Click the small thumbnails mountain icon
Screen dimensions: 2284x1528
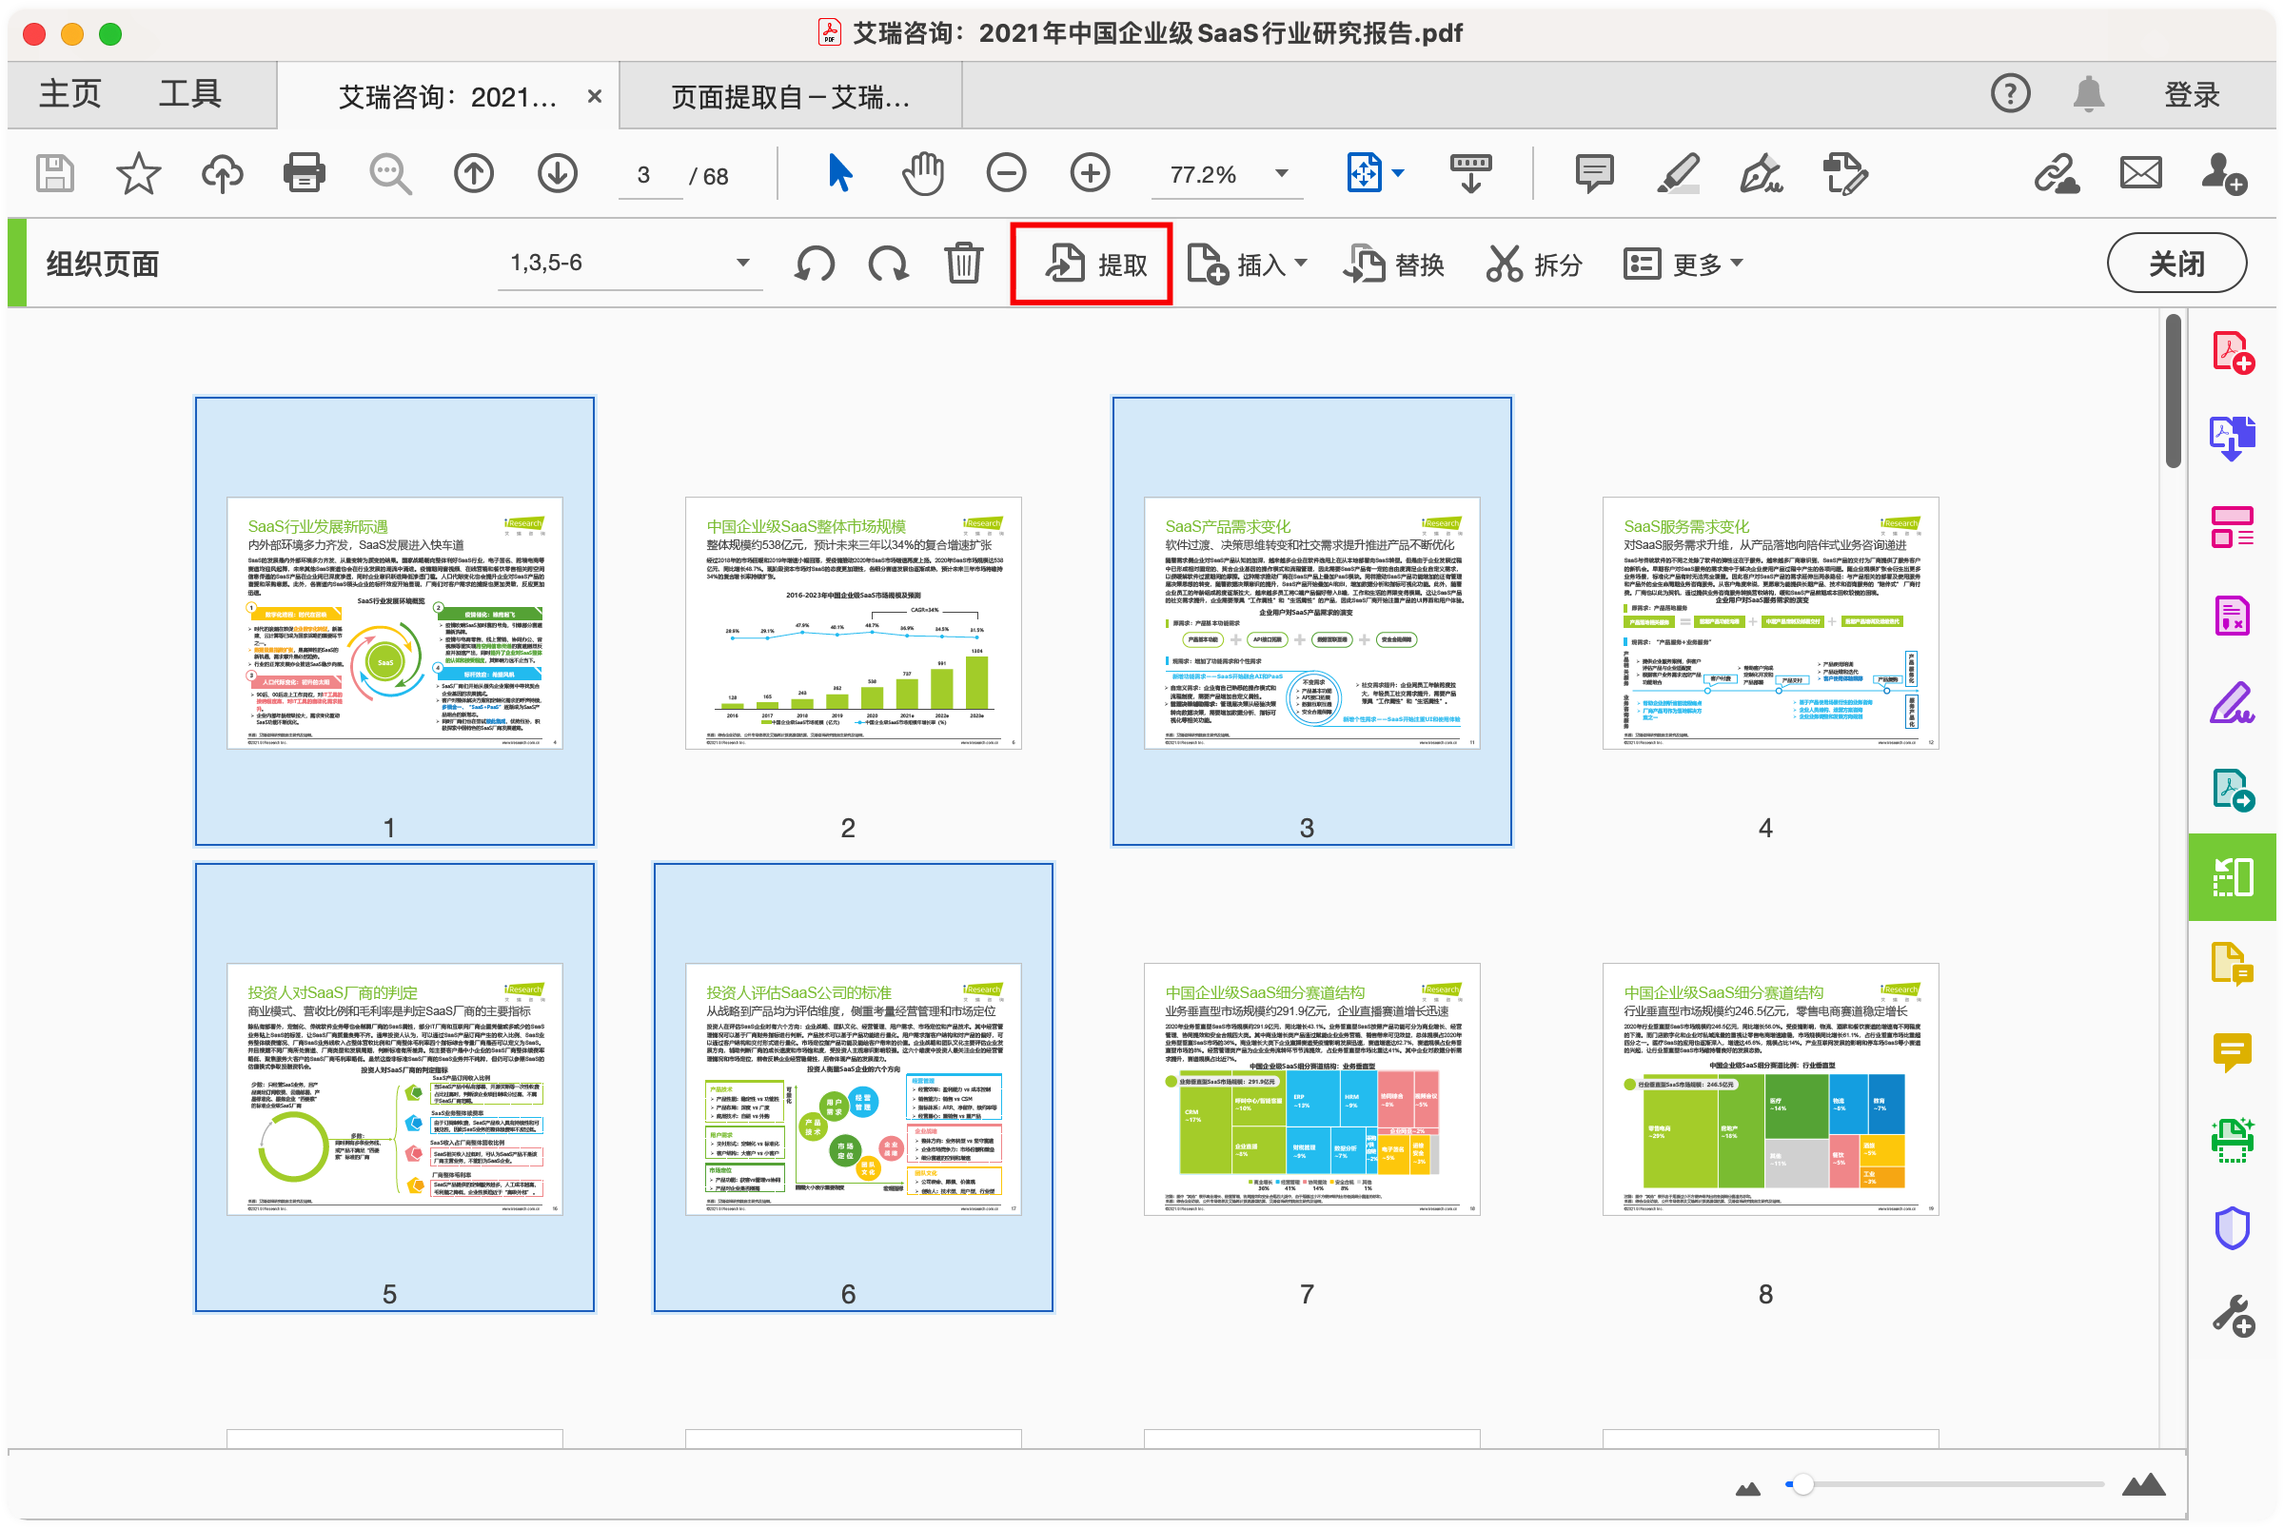[1748, 1487]
